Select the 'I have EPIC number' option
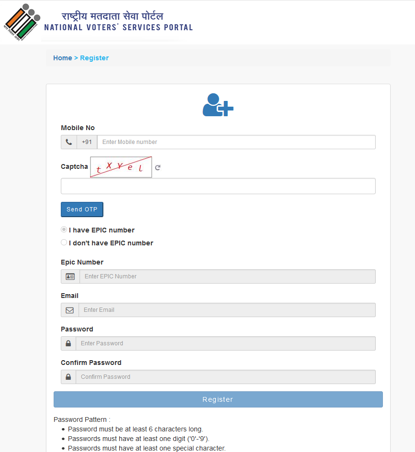415x452 pixels. 64,229
